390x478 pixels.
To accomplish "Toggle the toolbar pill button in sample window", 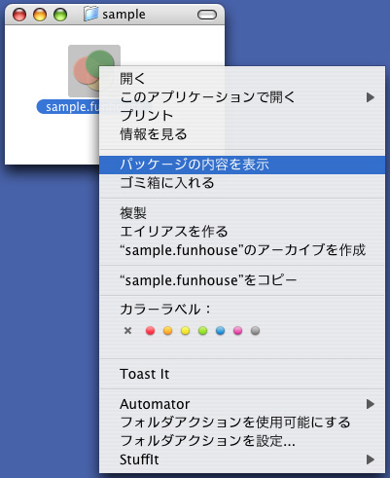I will coord(207,15).
